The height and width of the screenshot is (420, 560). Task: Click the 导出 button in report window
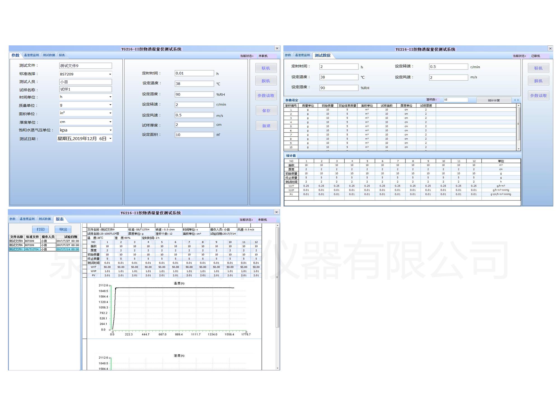tap(63, 229)
